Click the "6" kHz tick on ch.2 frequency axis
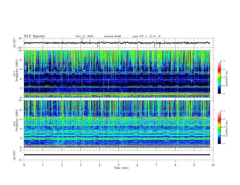240x185 pixels. 21,119
